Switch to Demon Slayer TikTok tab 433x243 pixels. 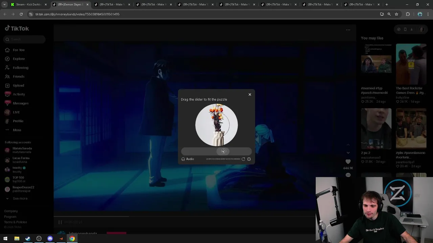(x=70, y=4)
